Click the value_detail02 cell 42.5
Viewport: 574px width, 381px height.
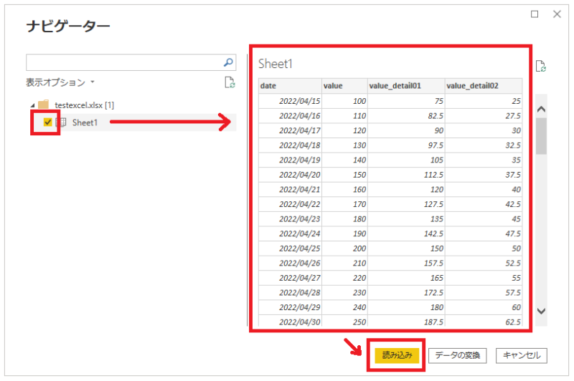484,204
